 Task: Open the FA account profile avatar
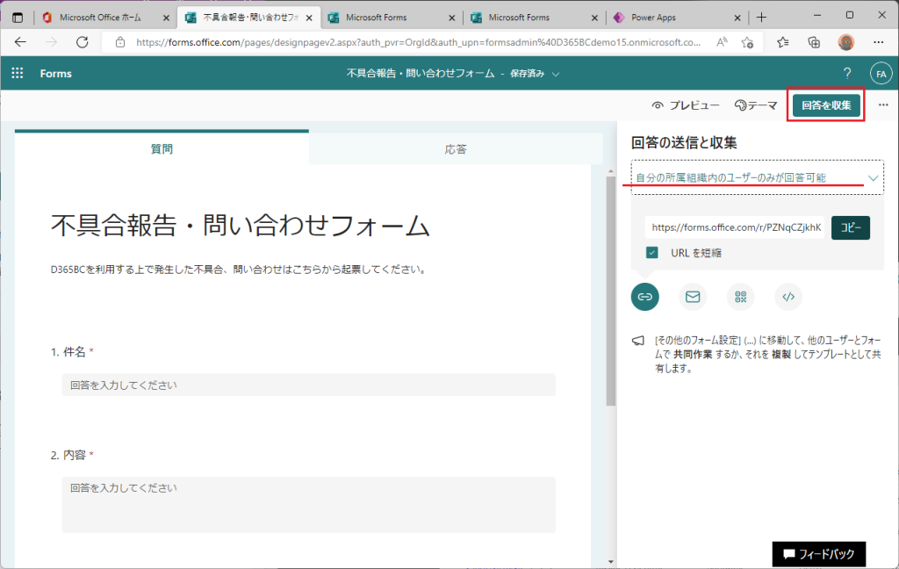(x=880, y=74)
